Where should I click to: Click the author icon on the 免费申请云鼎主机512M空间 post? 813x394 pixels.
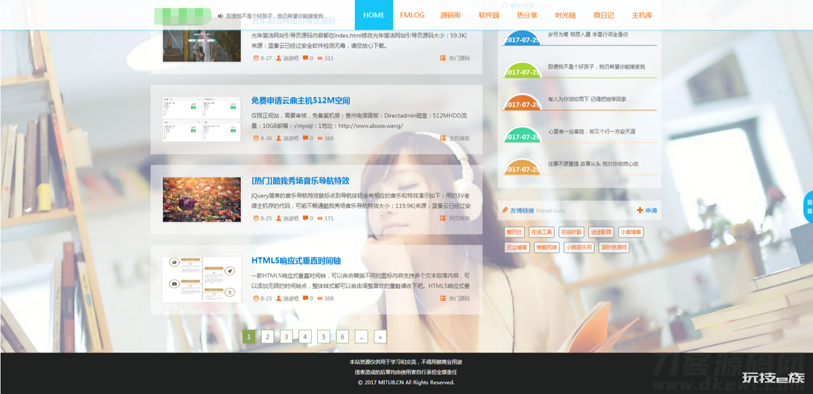point(279,138)
